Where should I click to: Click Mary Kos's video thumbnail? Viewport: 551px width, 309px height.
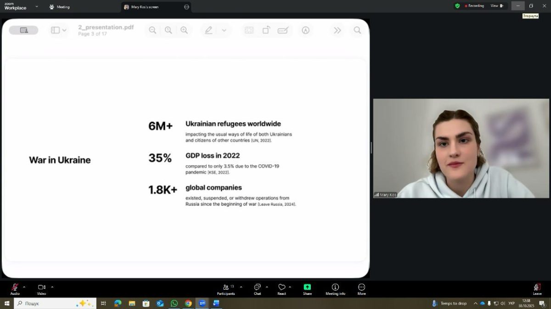(461, 148)
